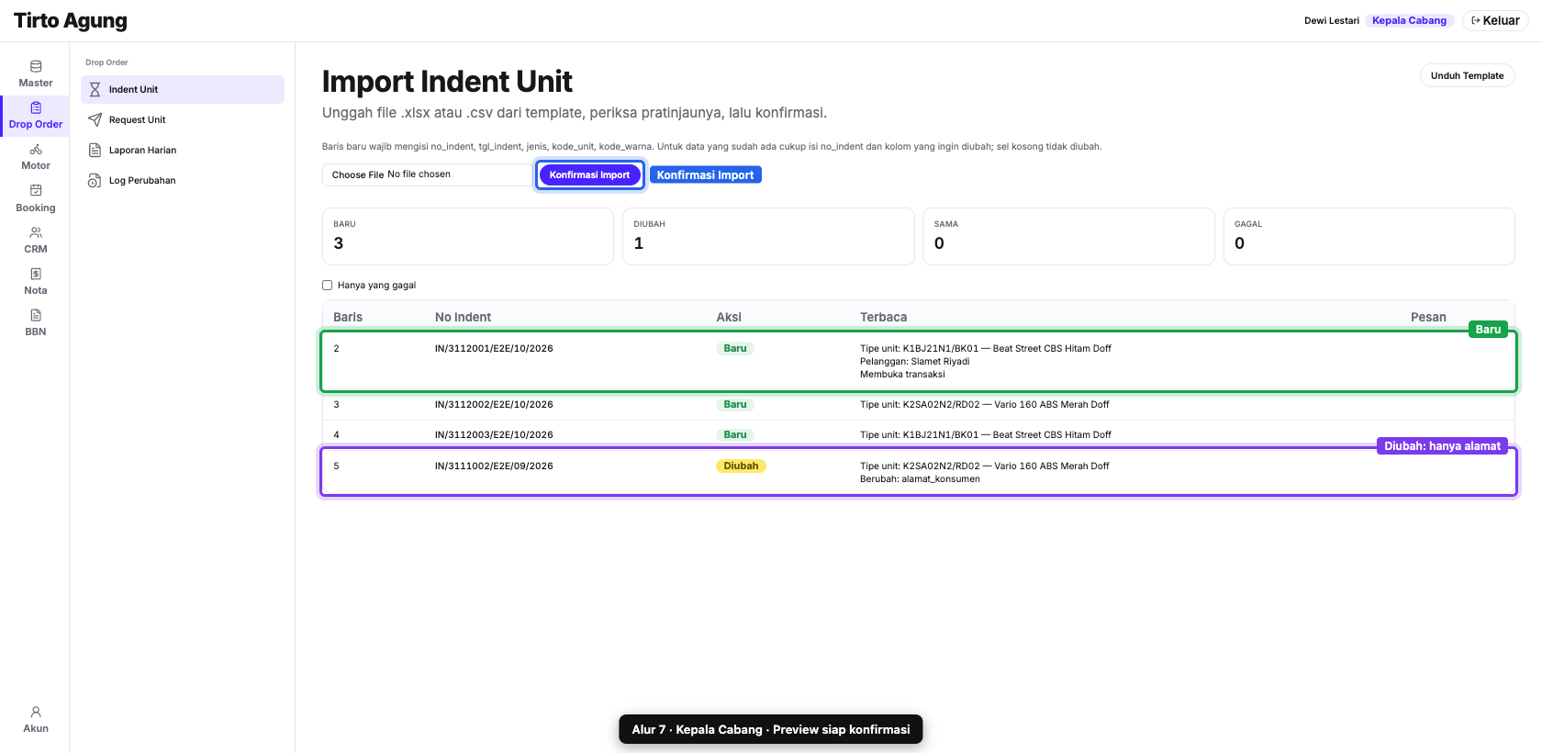Screen dimensions: 1542x753
Task: Open the Nota receipt icon
Action: coord(36,274)
